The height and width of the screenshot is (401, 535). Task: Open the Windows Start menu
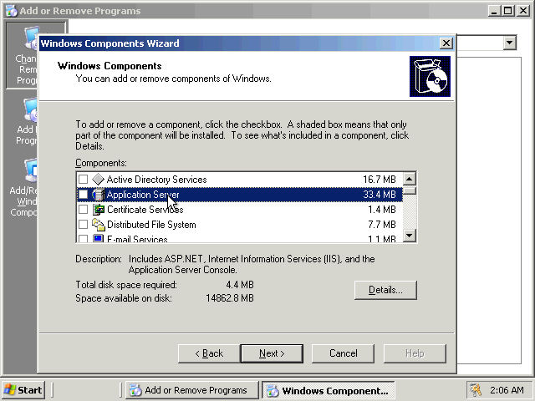23,390
